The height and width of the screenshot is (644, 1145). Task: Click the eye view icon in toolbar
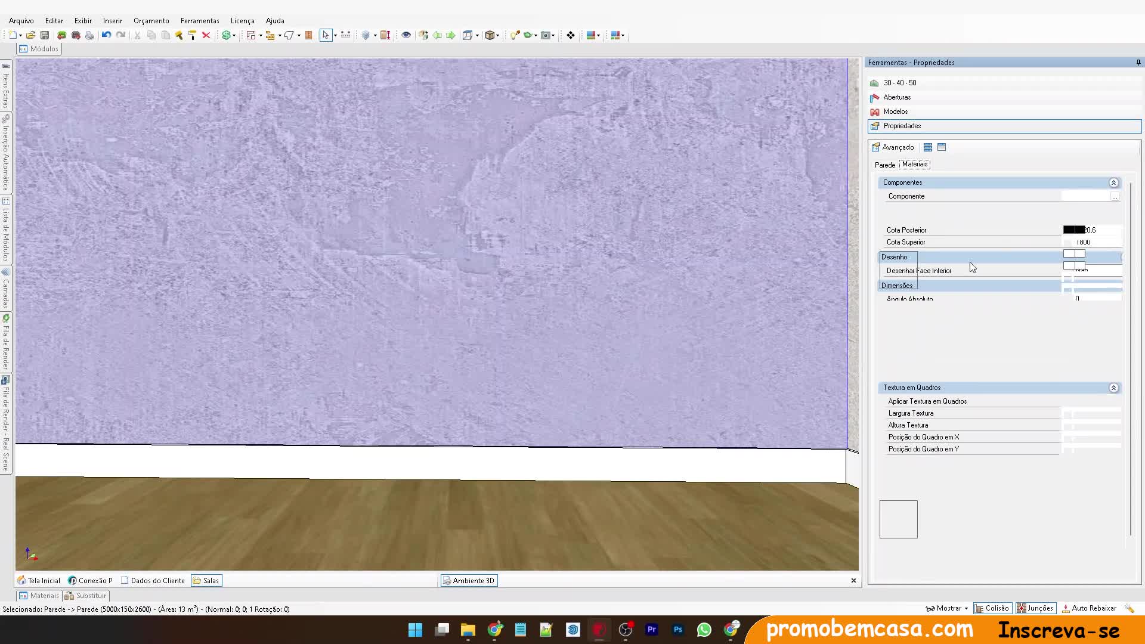coord(406,35)
